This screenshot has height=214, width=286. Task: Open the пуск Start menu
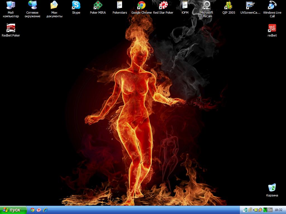[x=13, y=210]
